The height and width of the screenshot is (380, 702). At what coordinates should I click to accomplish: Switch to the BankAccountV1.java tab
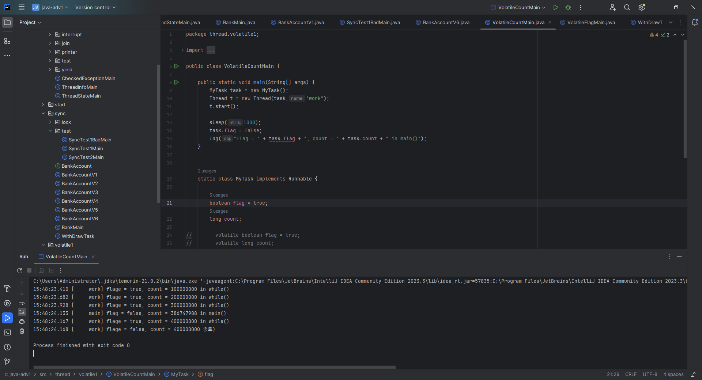point(297,22)
